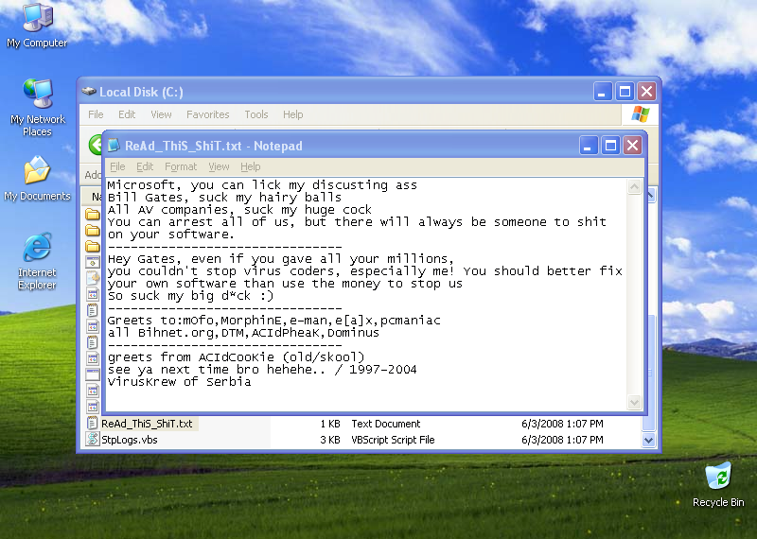Image resolution: width=757 pixels, height=539 pixels.
Task: Open the Explorer File menu
Action: pyautogui.click(x=96, y=114)
